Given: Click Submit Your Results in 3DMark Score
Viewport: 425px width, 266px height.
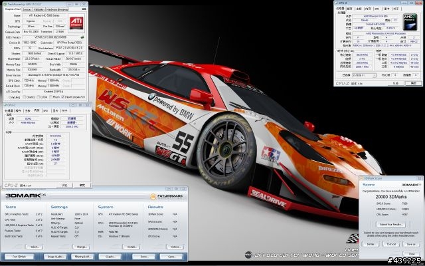Looking at the screenshot, I should [391, 225].
